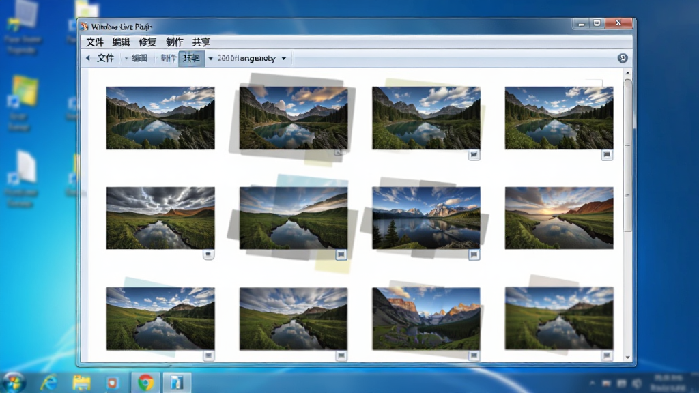Select the second thumbnail in the top row
This screenshot has height=393, width=699.
pyautogui.click(x=294, y=118)
